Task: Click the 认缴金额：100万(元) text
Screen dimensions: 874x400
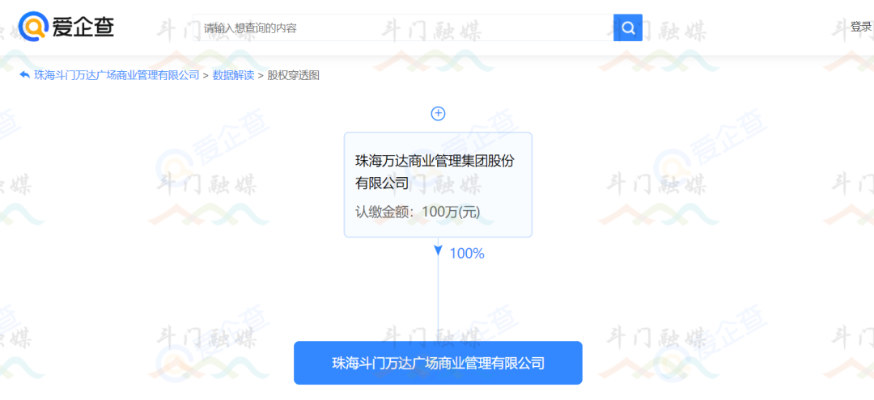Action: point(418,213)
